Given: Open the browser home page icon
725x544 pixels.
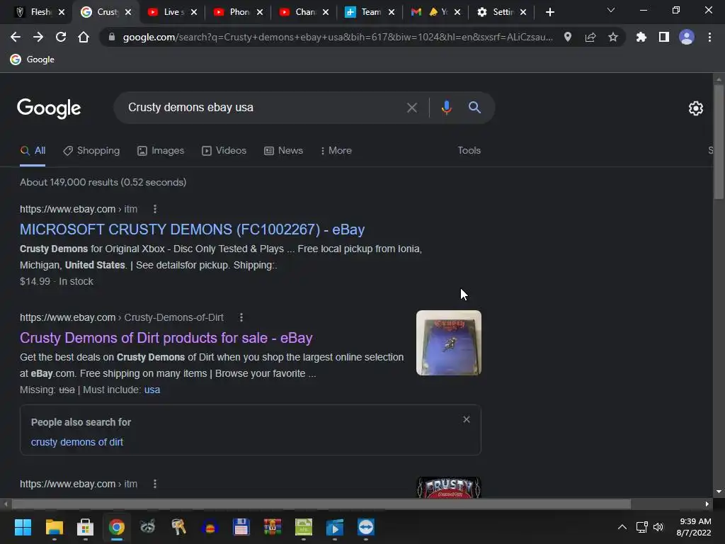Looking at the screenshot, I should pos(84,37).
